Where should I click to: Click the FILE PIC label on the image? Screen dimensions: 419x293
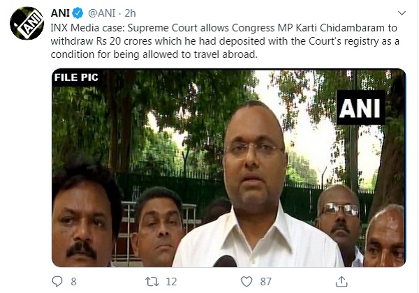point(76,77)
